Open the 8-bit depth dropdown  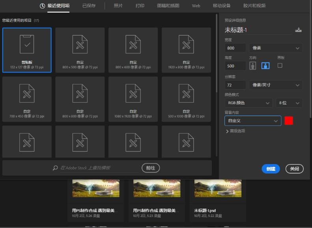coord(289,103)
